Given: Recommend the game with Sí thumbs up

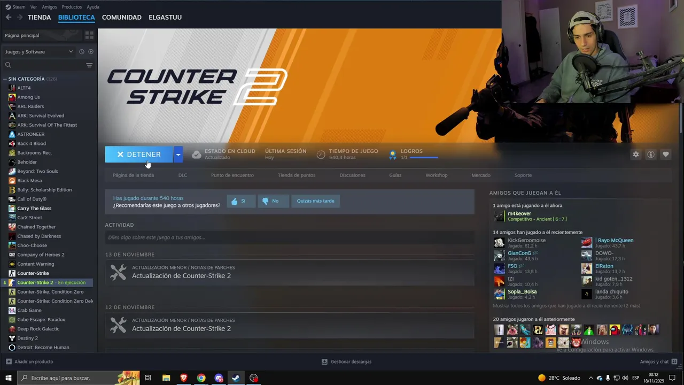Looking at the screenshot, I should click(x=241, y=201).
